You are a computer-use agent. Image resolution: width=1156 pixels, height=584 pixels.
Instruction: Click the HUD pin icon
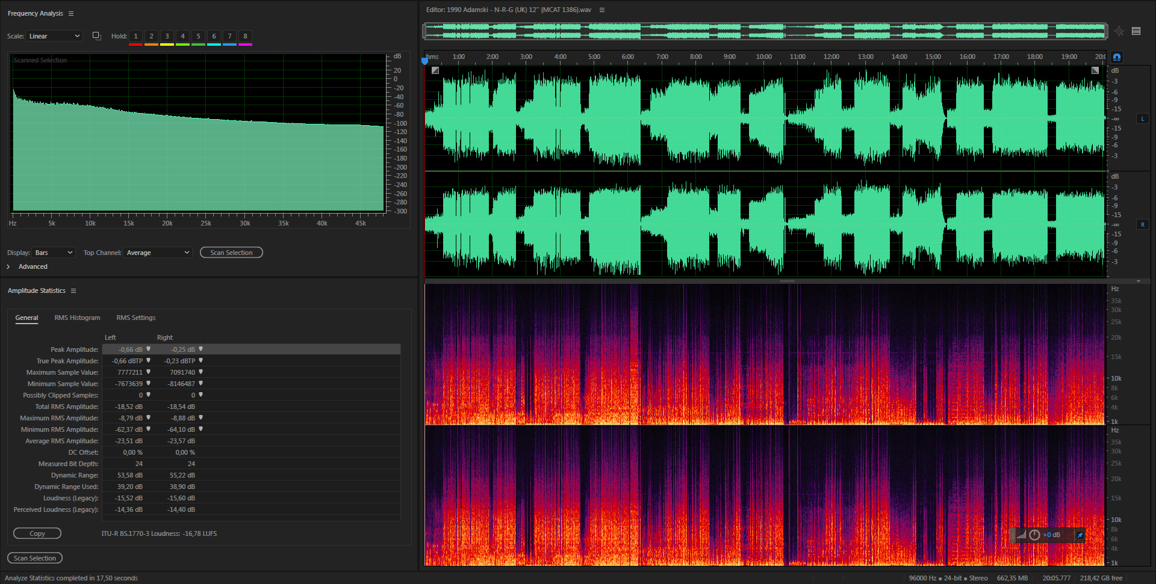[1080, 535]
